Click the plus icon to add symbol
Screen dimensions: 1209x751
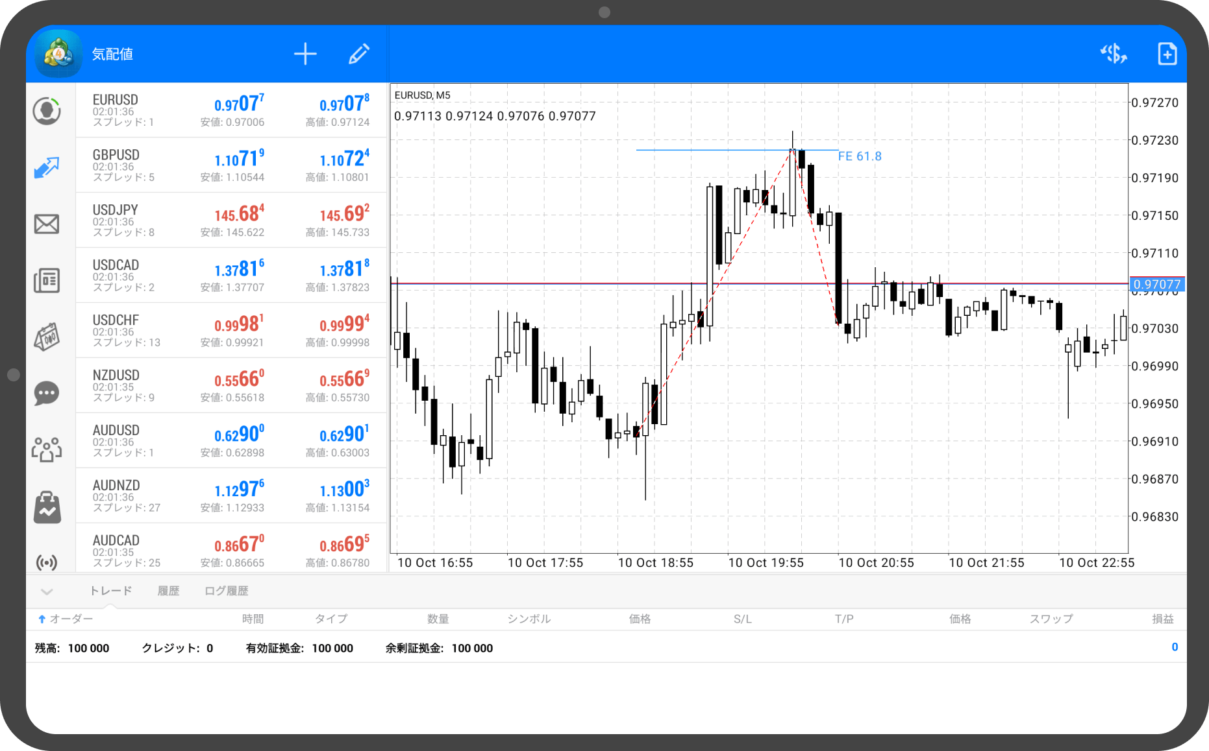(x=305, y=54)
